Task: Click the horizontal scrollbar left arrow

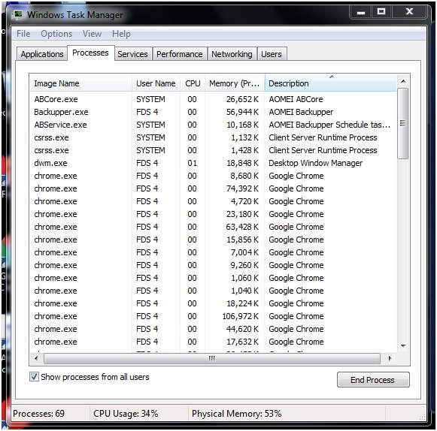Action: pos(36,358)
